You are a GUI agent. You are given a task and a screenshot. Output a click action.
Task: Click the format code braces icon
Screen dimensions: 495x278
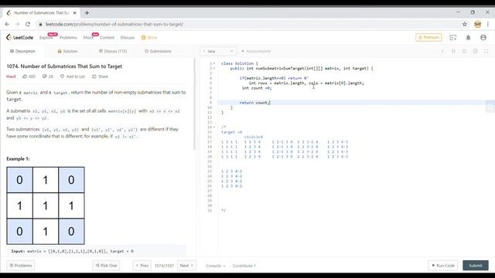tap(453, 51)
